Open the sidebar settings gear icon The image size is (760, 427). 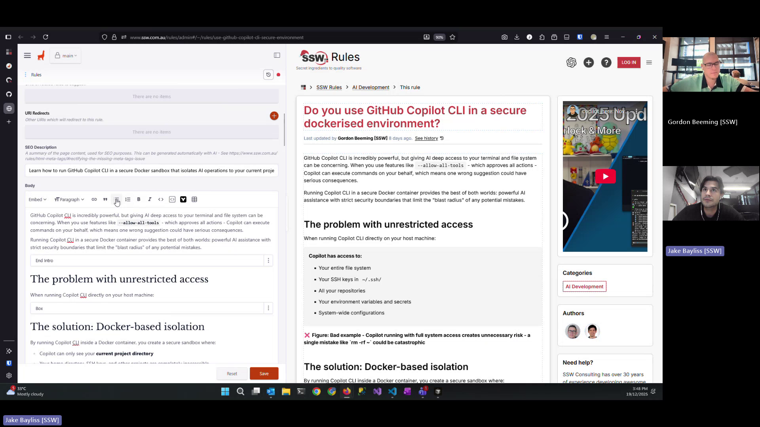coord(9,376)
